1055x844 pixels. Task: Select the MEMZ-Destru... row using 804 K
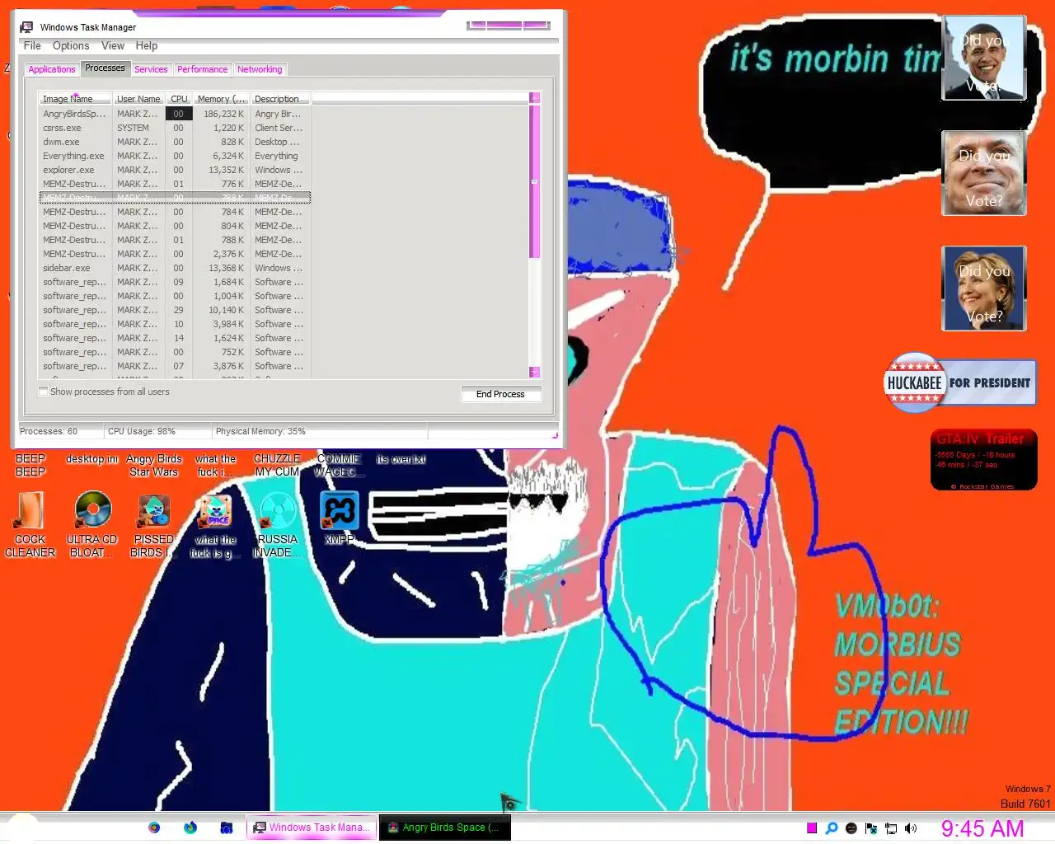point(175,226)
